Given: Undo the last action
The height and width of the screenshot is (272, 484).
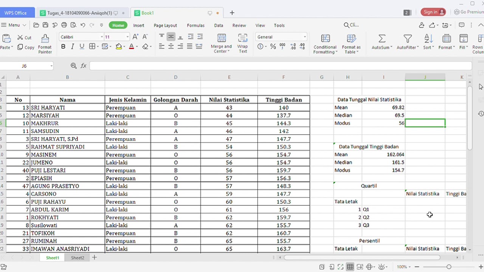Looking at the screenshot, I should 83,25.
